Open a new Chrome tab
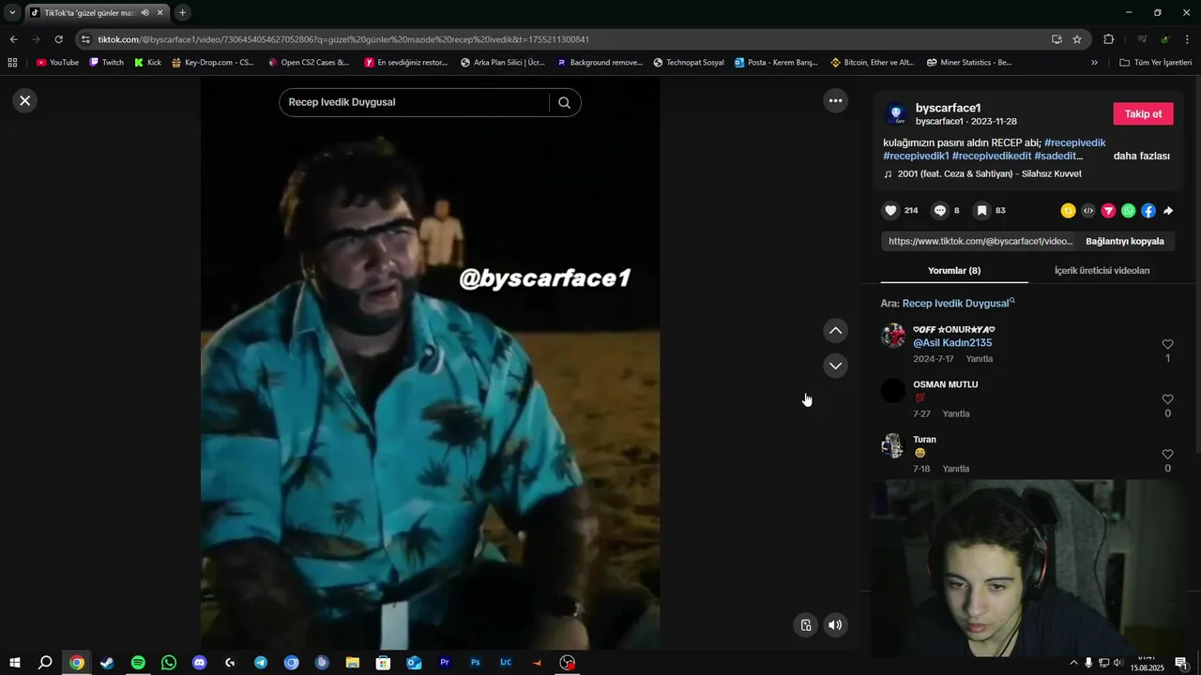1201x675 pixels. (x=182, y=12)
